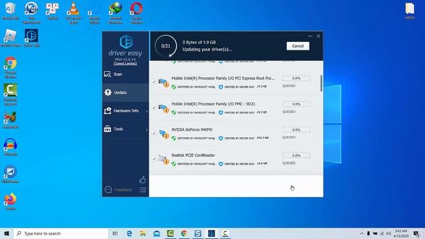This screenshot has width=425, height=239.
Task: Open Hardware Info in the sidebar
Action: click(x=126, y=111)
